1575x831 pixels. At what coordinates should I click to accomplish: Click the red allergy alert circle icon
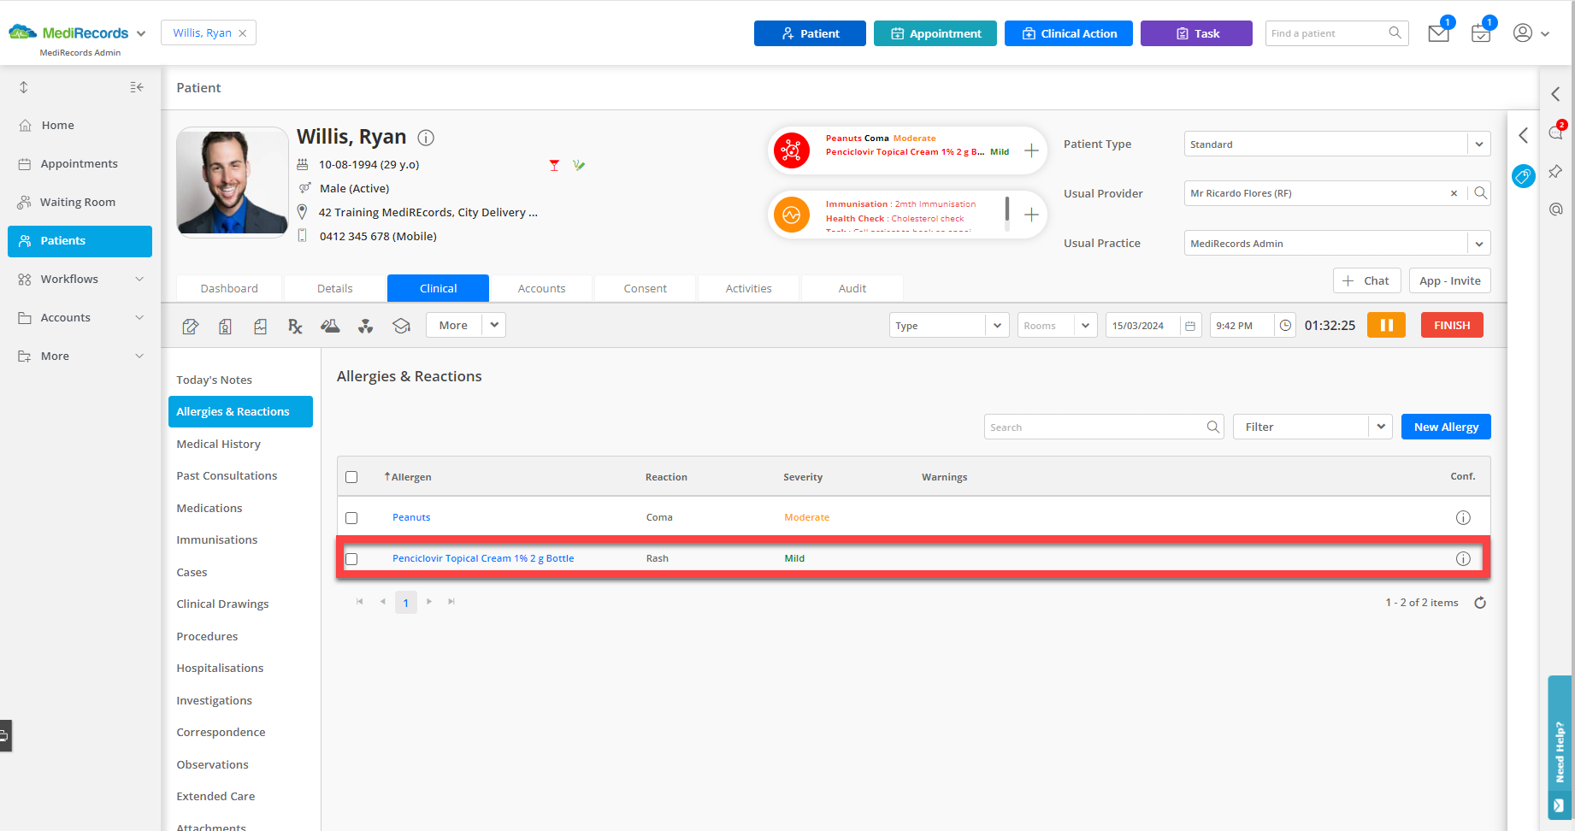[x=792, y=150]
